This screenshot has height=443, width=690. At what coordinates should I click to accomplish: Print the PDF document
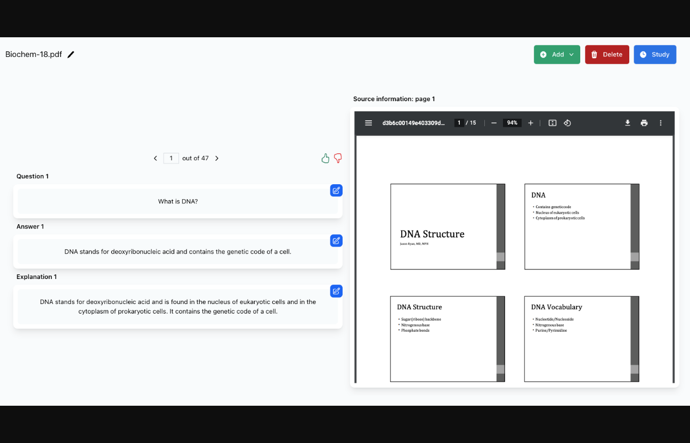click(644, 123)
